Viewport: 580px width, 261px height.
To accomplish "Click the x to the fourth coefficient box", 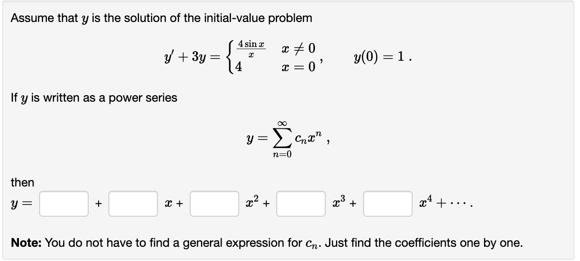I will pyautogui.click(x=387, y=205).
